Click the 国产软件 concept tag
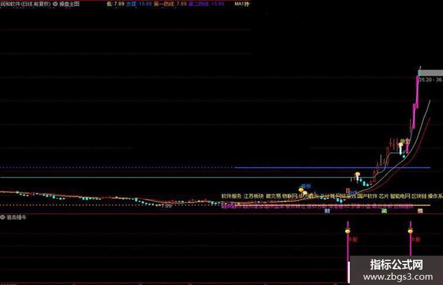This screenshot has height=285, width=443. (x=367, y=196)
